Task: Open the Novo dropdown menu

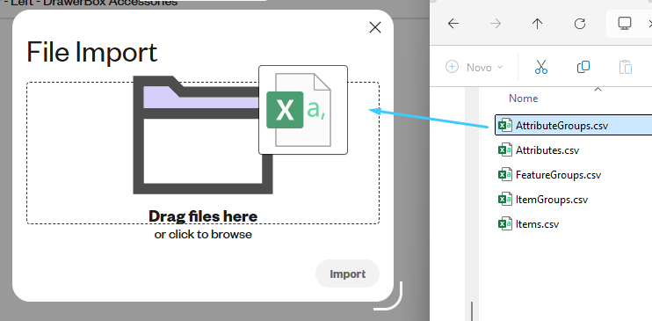Action: pos(474,67)
